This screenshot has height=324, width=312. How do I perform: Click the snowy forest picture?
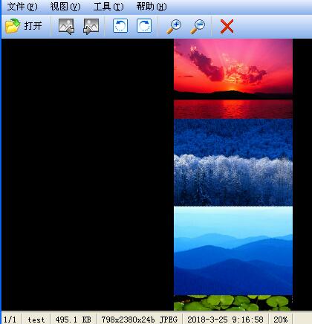coord(233,163)
